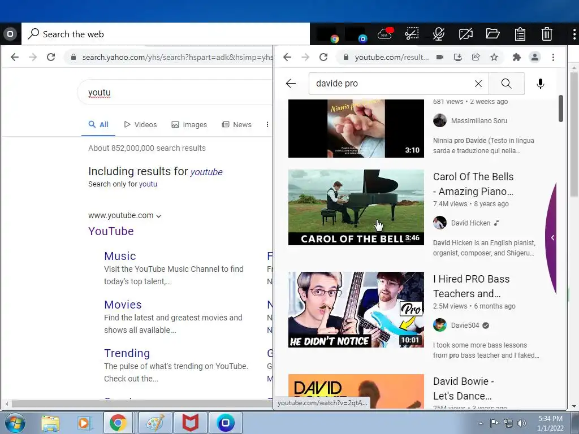Expand the purple side panel arrow
The image size is (579, 434).
coord(552,238)
